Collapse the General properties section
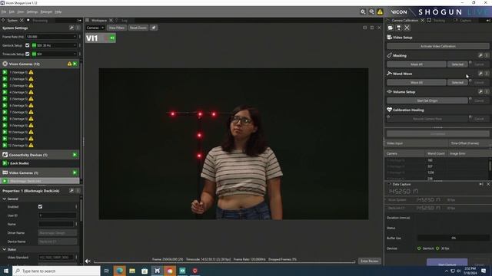This screenshot has height=276, width=492. [5, 199]
